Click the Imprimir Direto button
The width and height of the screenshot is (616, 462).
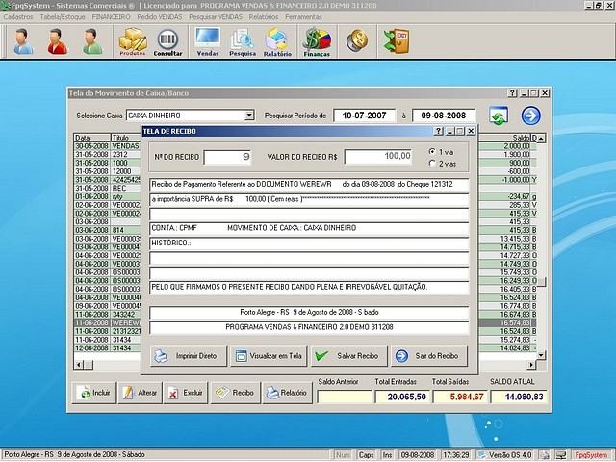point(187,356)
